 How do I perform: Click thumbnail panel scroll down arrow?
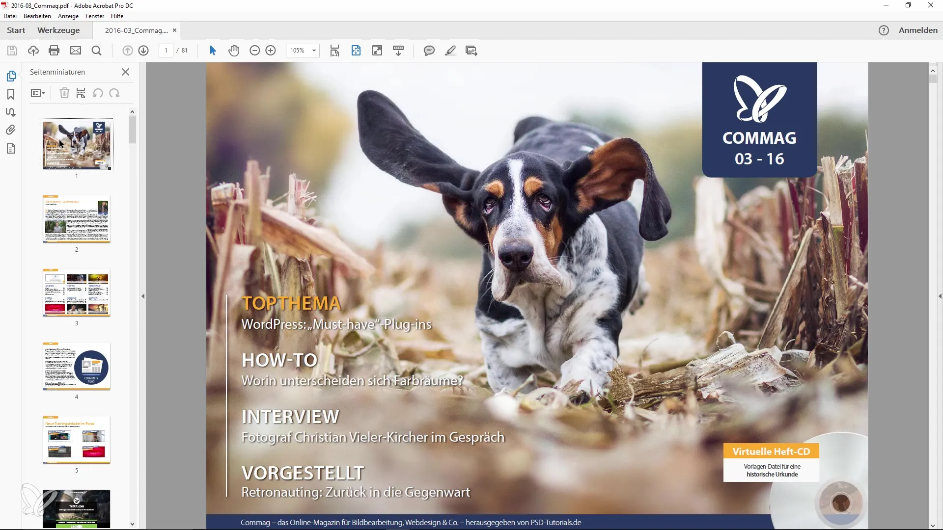pos(132,524)
